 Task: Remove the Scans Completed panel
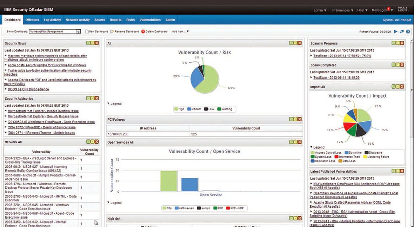[x=402, y=65]
